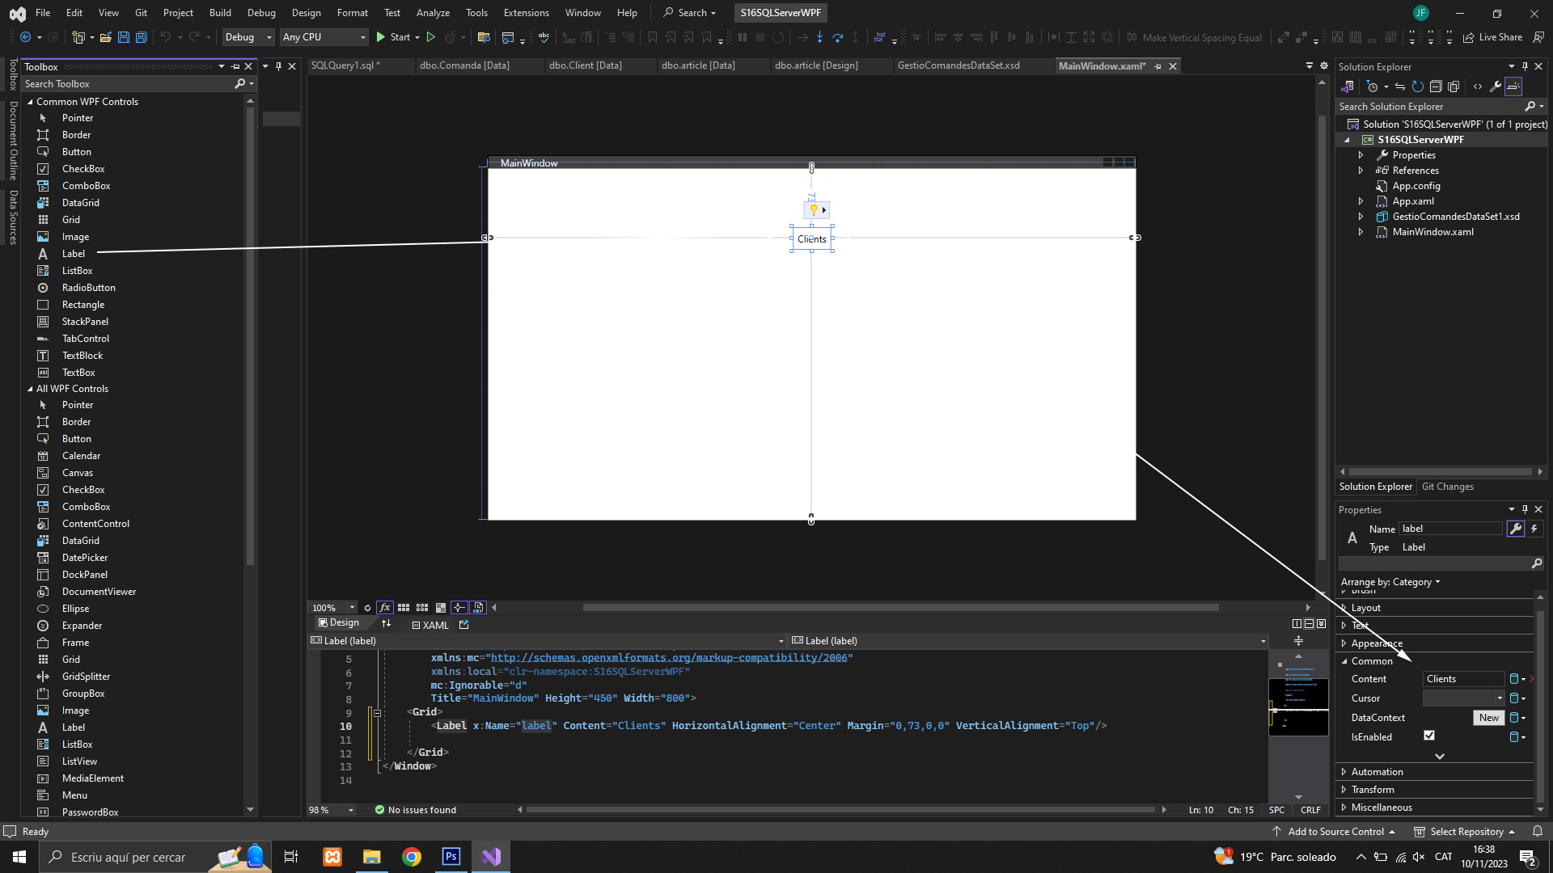Select the Label control in Common WPF Controls
This screenshot has width=1553, height=873.
(73, 254)
